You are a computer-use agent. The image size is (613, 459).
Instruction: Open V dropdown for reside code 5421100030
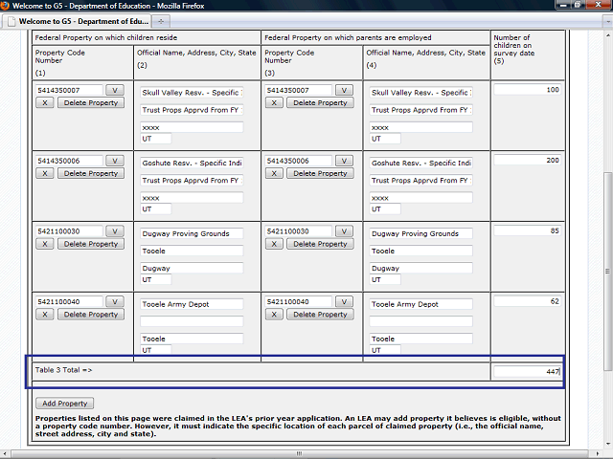pos(115,231)
